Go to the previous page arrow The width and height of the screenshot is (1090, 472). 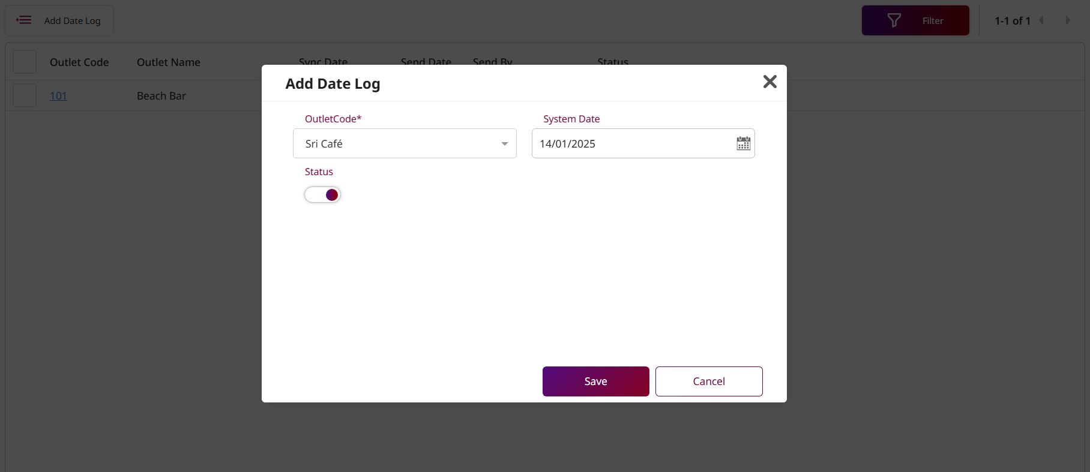(1042, 20)
